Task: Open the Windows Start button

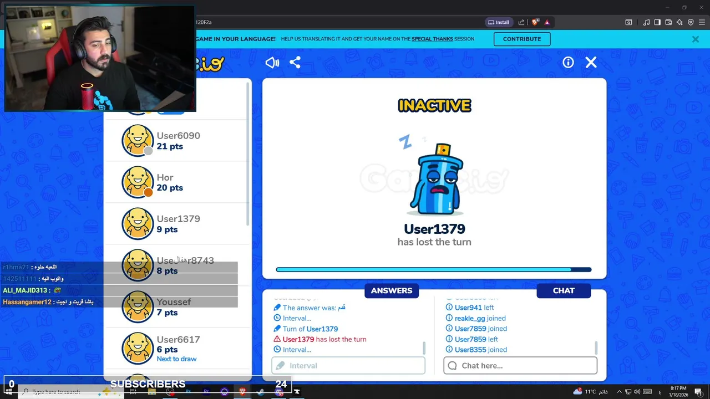Action: click(x=8, y=392)
